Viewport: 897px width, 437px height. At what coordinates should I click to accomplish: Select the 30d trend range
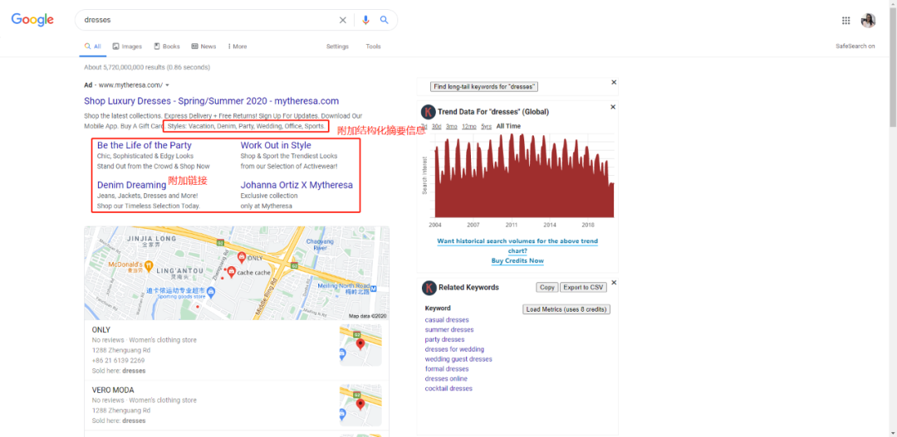437,126
